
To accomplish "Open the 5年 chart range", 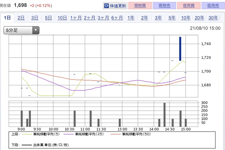I will (172, 18).
